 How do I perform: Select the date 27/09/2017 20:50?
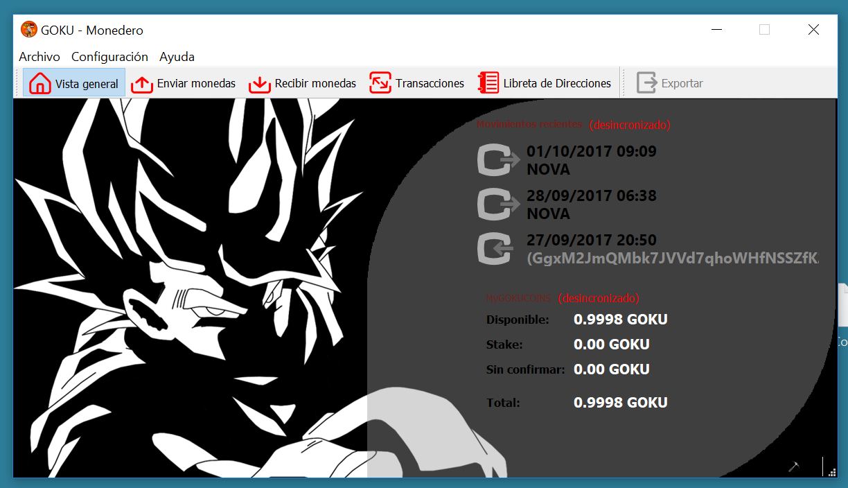click(x=592, y=240)
